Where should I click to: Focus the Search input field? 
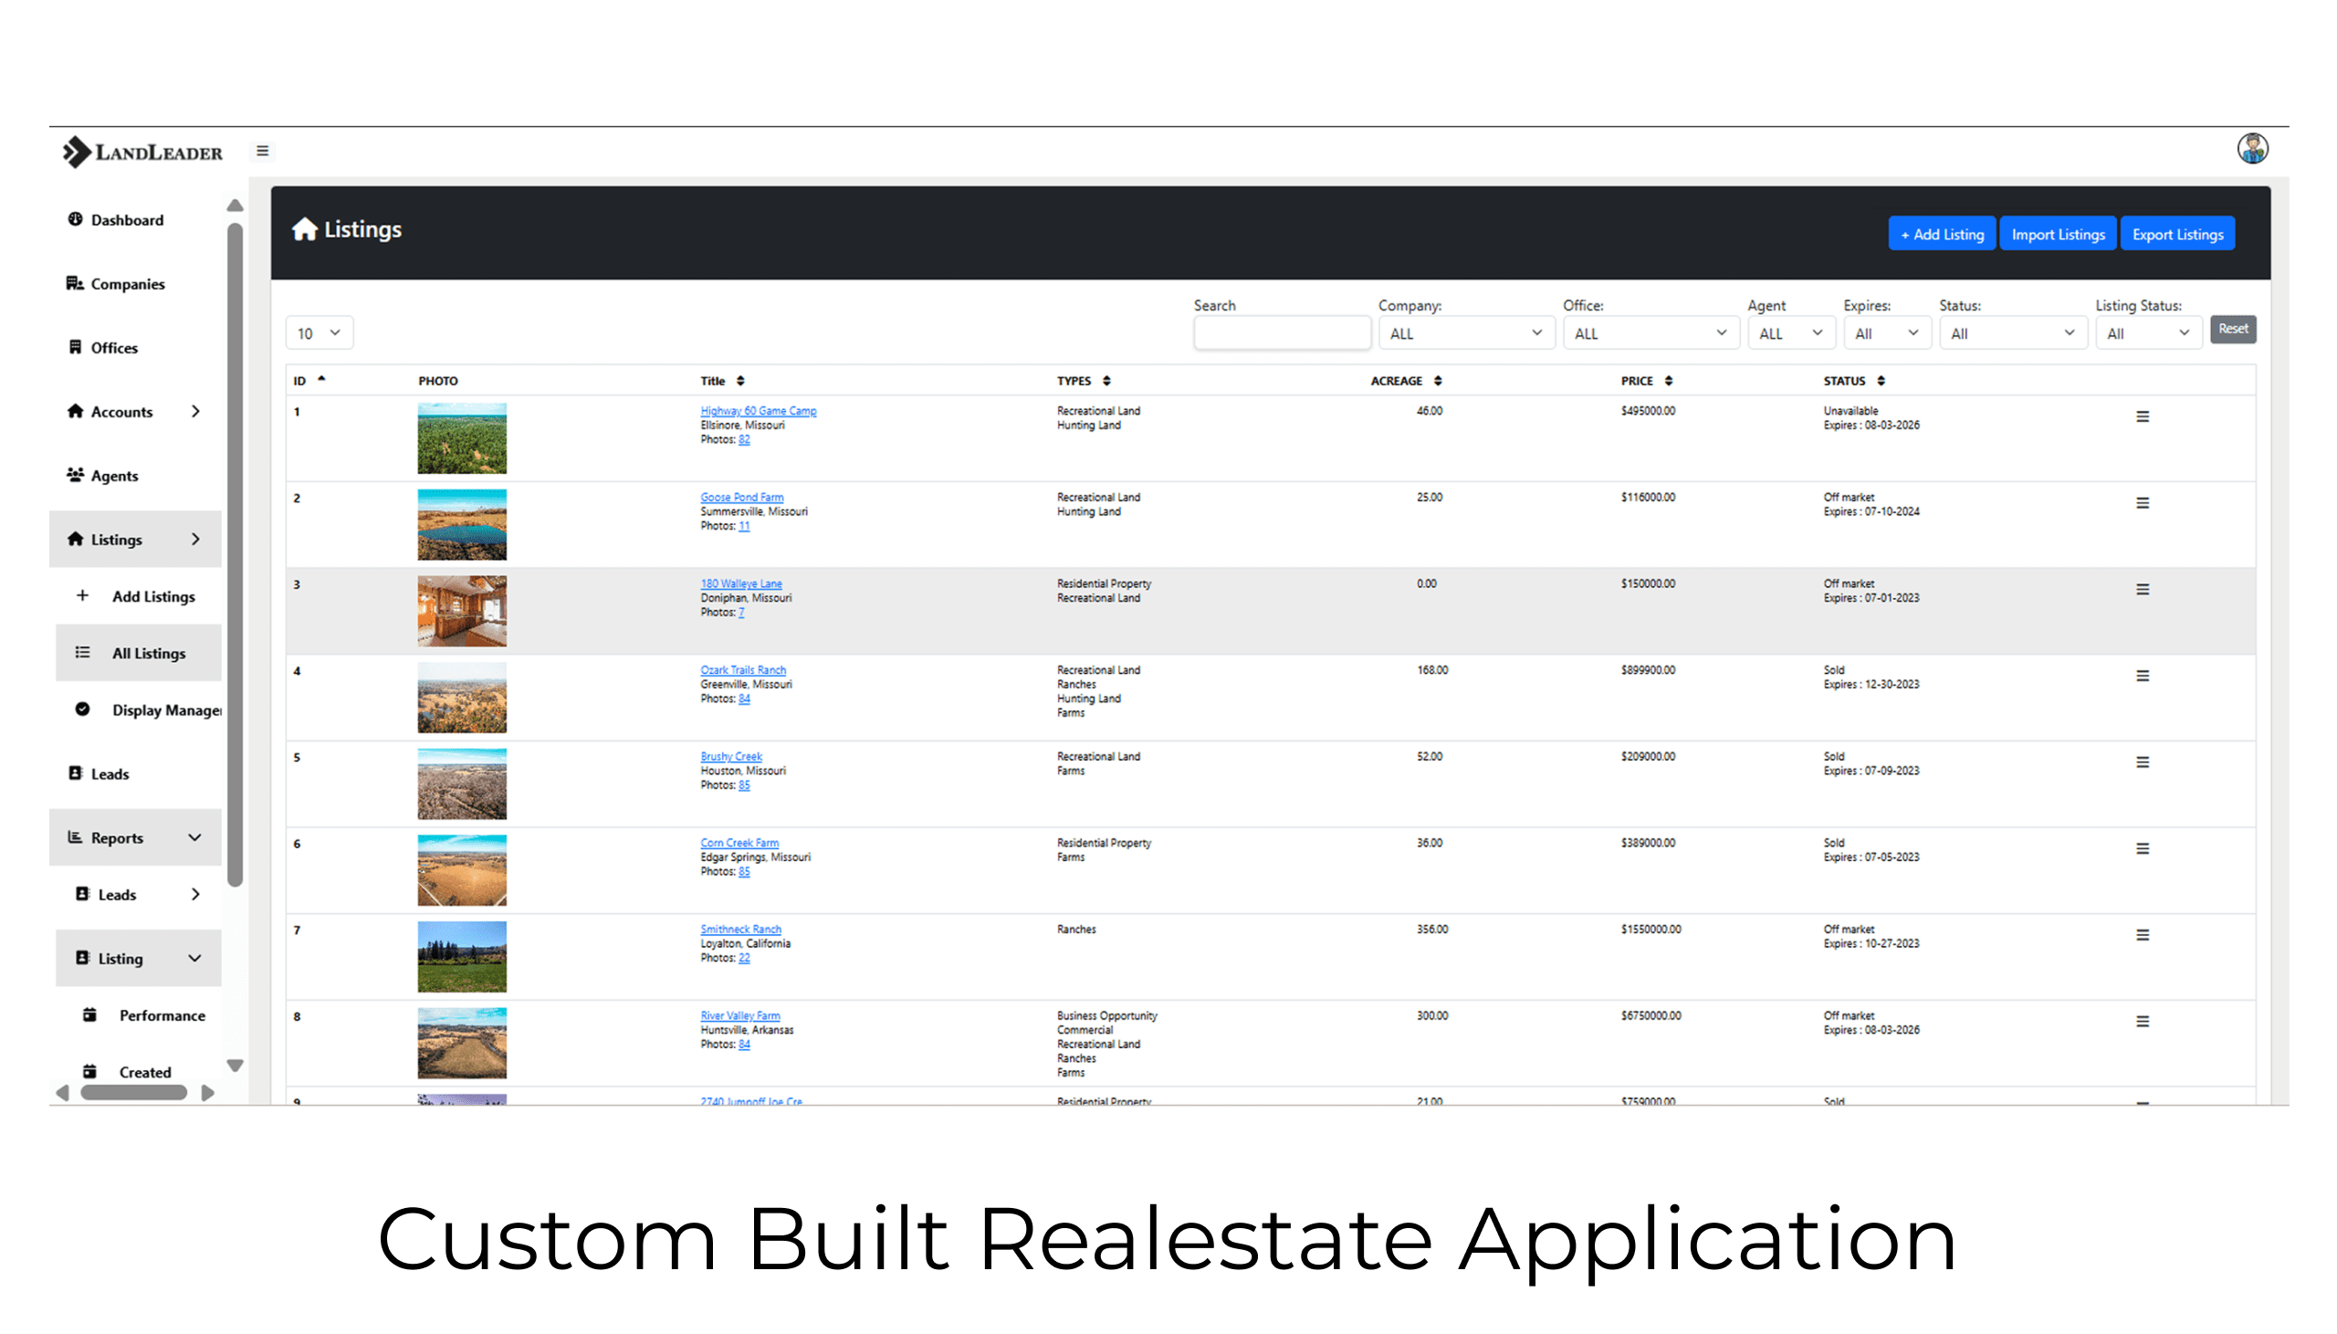pyautogui.click(x=1281, y=333)
